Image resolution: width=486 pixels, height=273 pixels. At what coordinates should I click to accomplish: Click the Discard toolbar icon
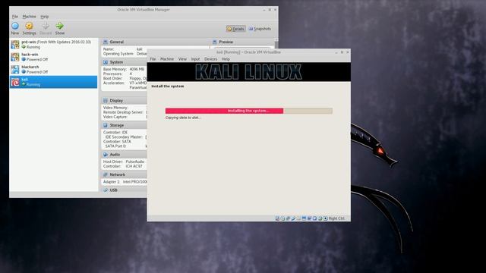click(46, 26)
